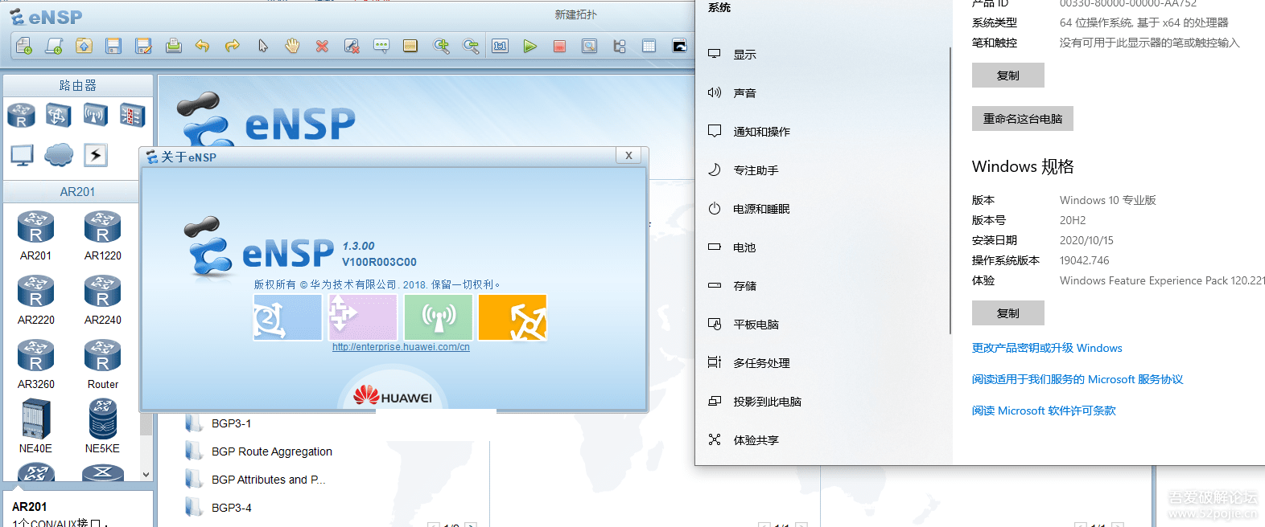The width and height of the screenshot is (1265, 527).
Task: Zoom in on the topology canvas
Action: pyautogui.click(x=441, y=46)
